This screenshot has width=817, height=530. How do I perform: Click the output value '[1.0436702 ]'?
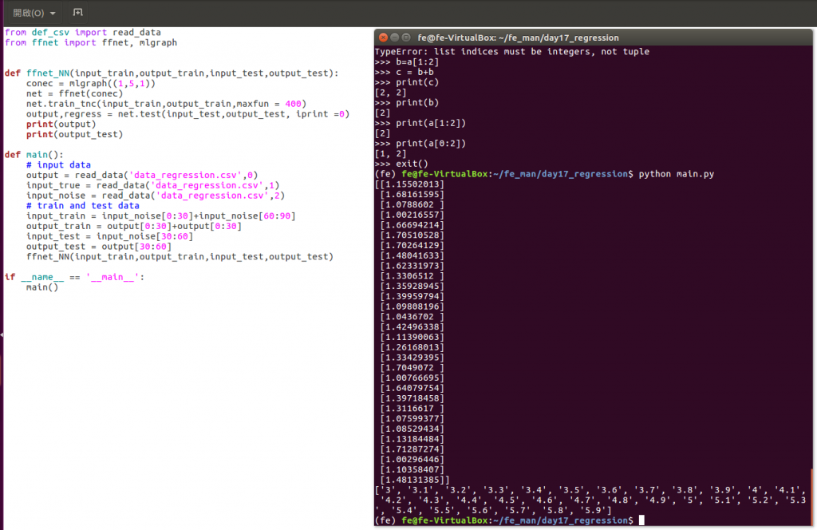(x=412, y=316)
